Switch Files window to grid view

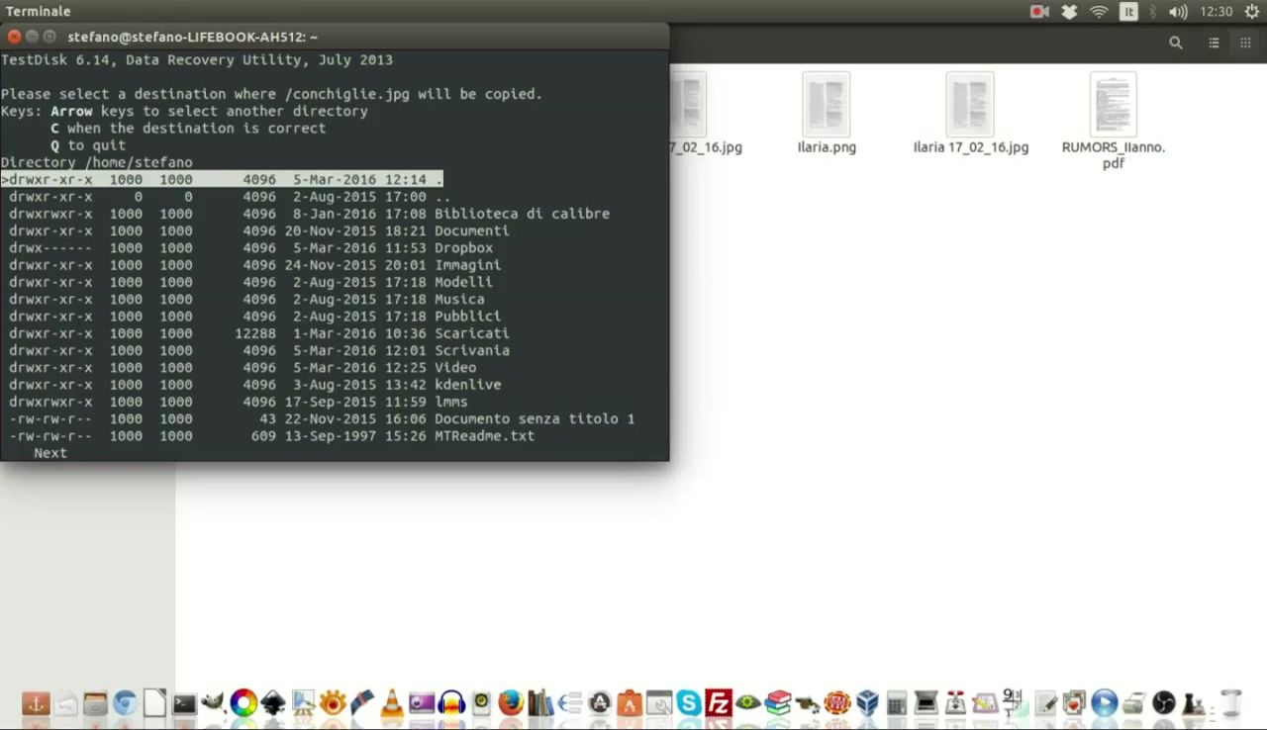point(1245,43)
